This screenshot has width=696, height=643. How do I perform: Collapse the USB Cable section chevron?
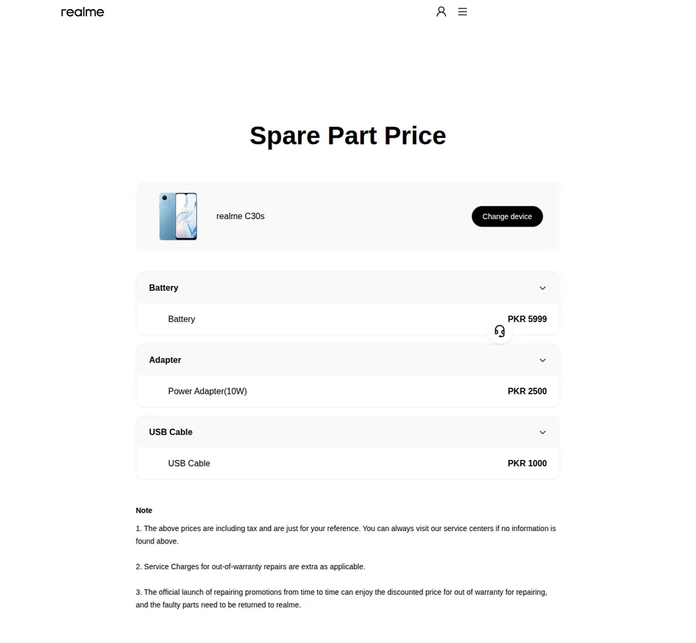(542, 432)
